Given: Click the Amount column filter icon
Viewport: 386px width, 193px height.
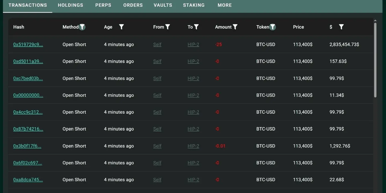Looking at the screenshot, I should [x=235, y=27].
